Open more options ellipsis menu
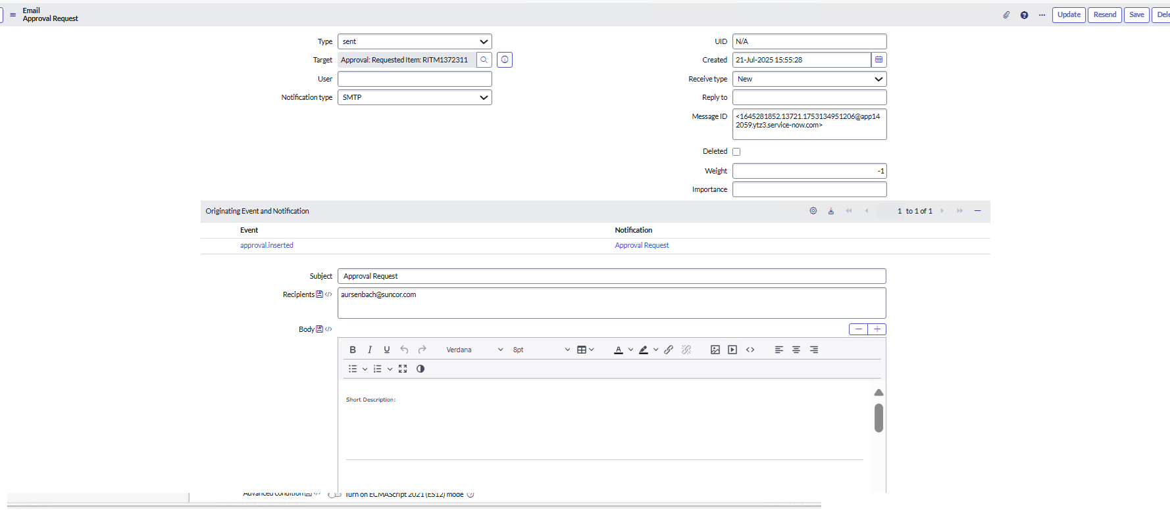1170x510 pixels. tap(1042, 15)
